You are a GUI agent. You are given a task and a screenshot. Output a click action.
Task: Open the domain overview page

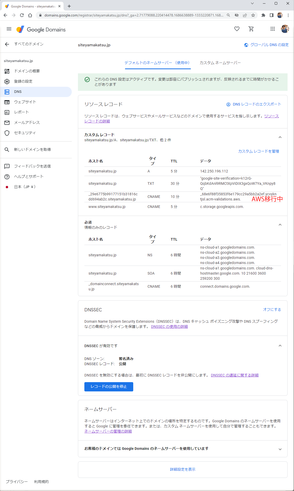36,71
